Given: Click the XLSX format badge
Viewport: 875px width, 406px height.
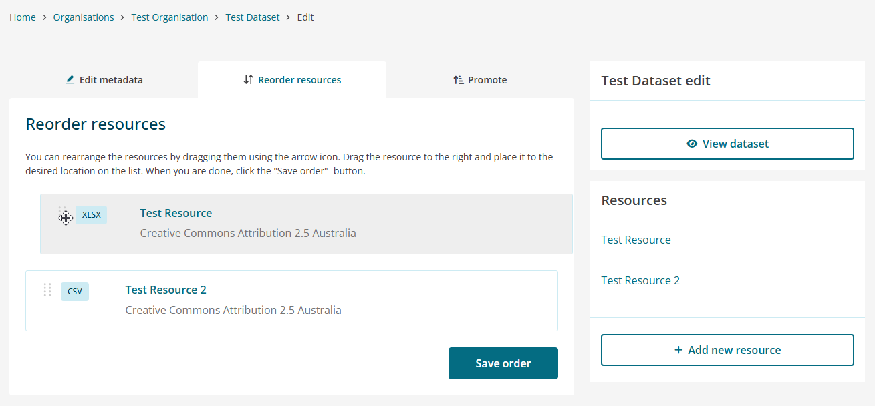Looking at the screenshot, I should pos(91,215).
